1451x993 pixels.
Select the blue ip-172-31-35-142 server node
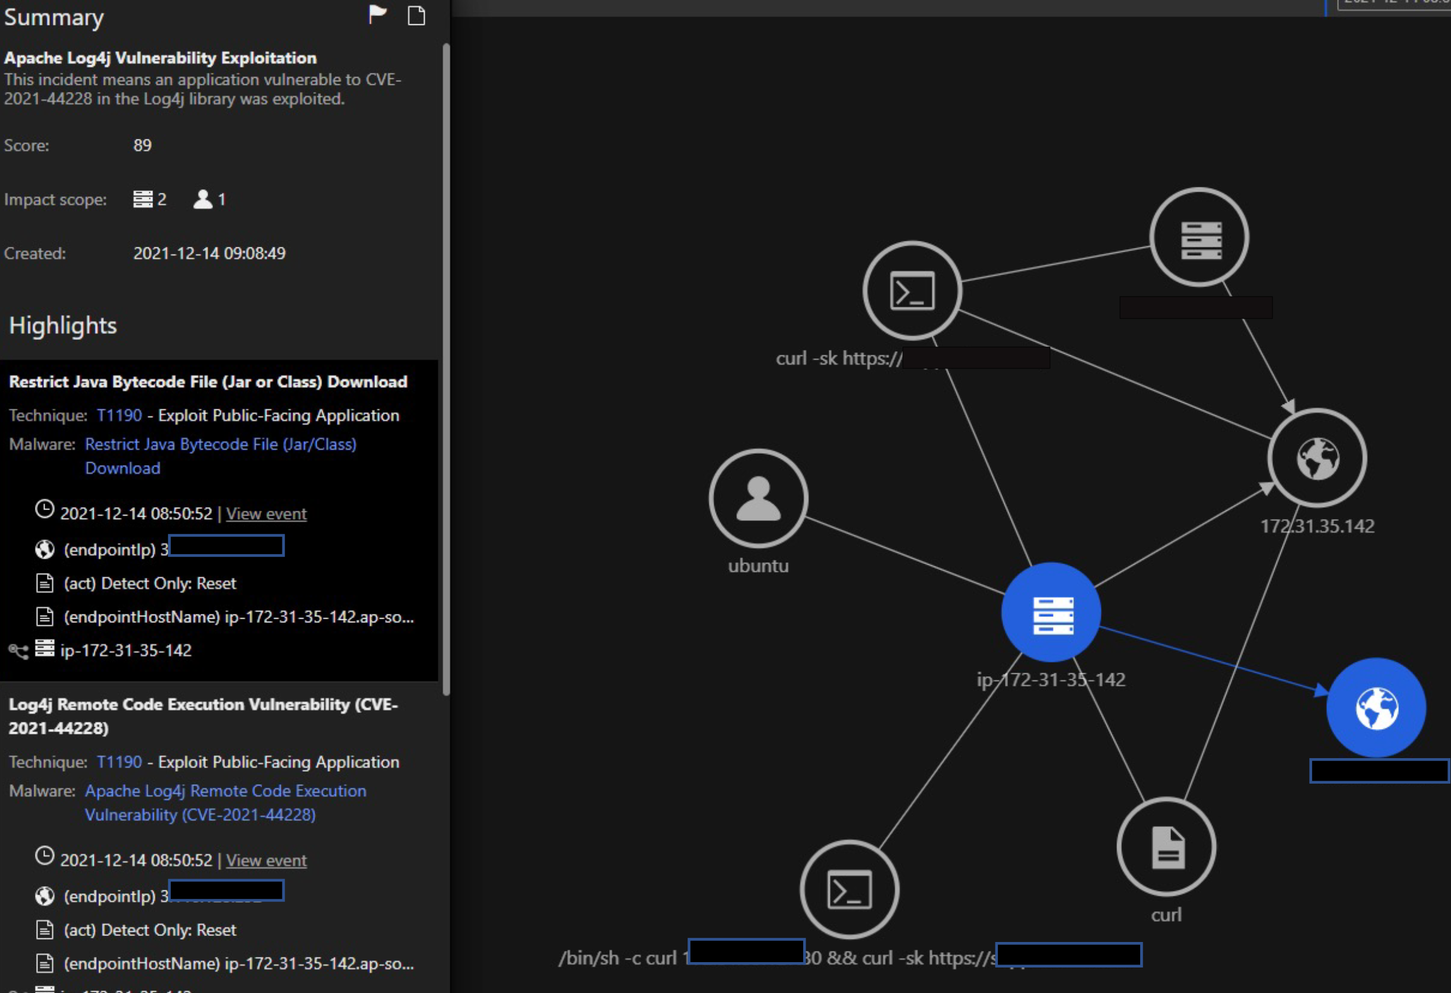[1051, 613]
